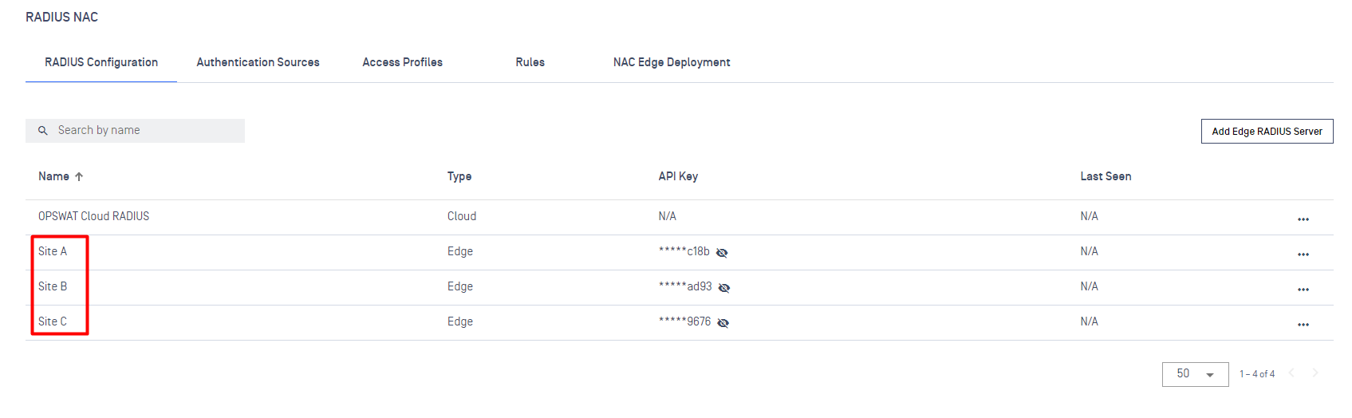This screenshot has width=1352, height=418.
Task: Click the Site B server name
Action: [x=53, y=286]
